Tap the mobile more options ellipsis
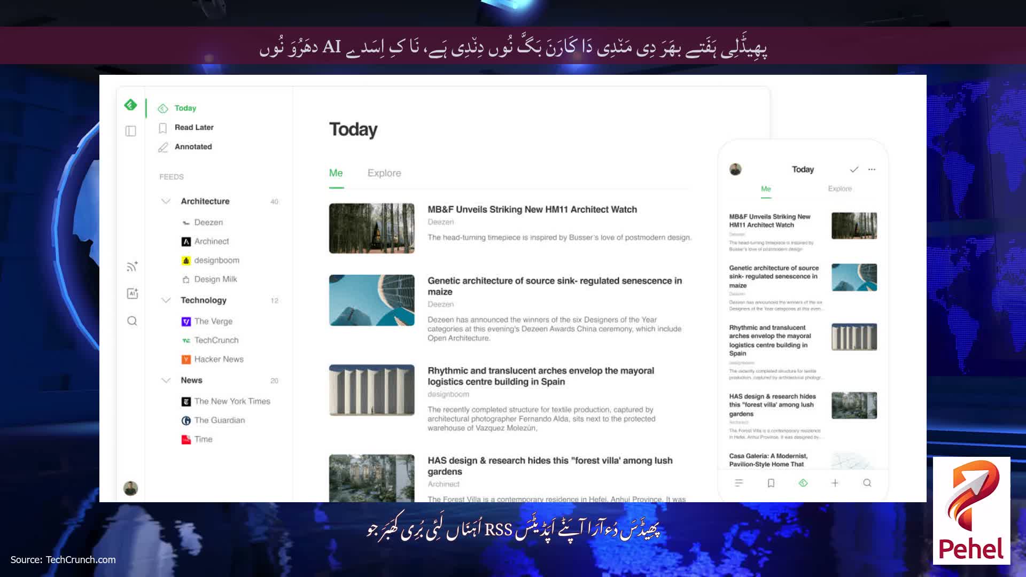1026x577 pixels. (872, 169)
